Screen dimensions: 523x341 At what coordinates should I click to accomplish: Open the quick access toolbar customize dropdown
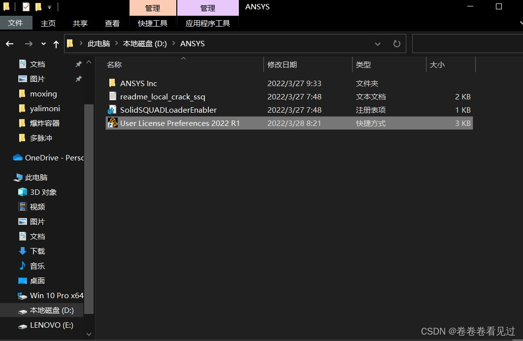point(49,7)
